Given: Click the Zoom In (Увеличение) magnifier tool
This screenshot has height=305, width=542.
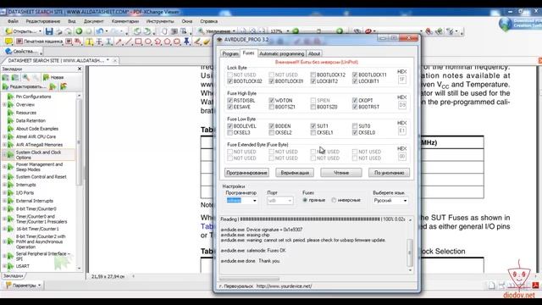Looking at the screenshot, I should click(214, 31).
